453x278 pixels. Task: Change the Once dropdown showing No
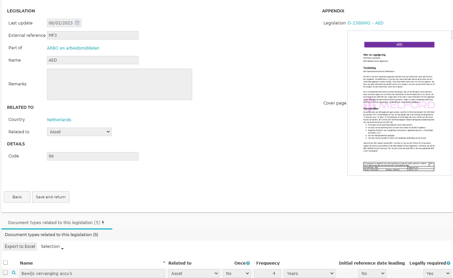(x=237, y=274)
